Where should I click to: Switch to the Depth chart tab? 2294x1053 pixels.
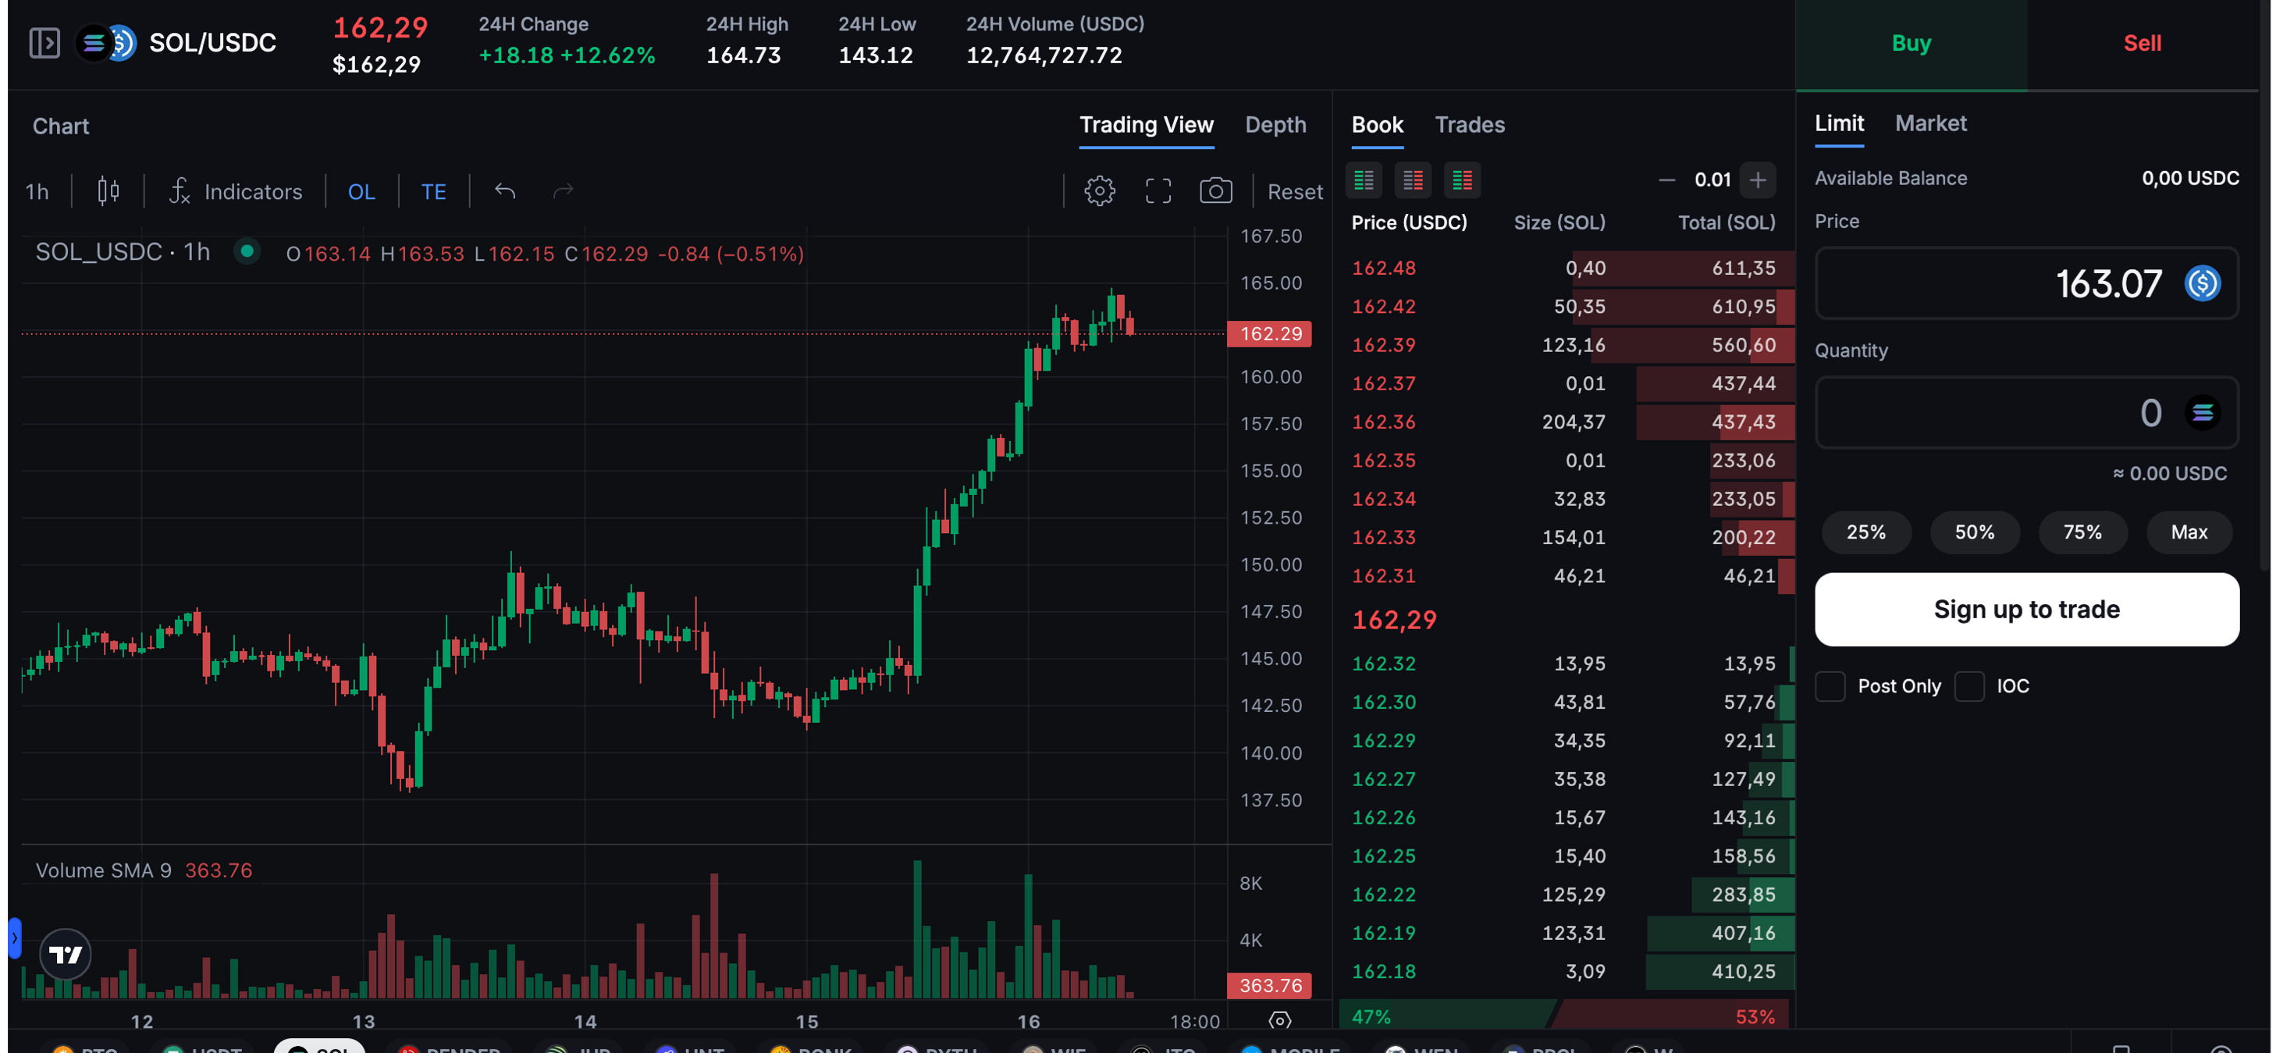pos(1275,125)
